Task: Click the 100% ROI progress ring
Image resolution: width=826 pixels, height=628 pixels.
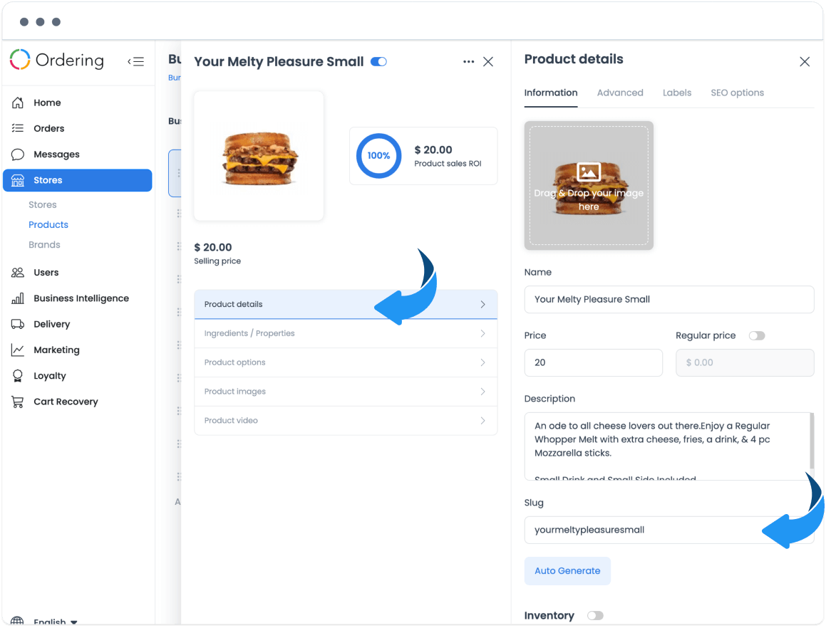Action: click(378, 156)
